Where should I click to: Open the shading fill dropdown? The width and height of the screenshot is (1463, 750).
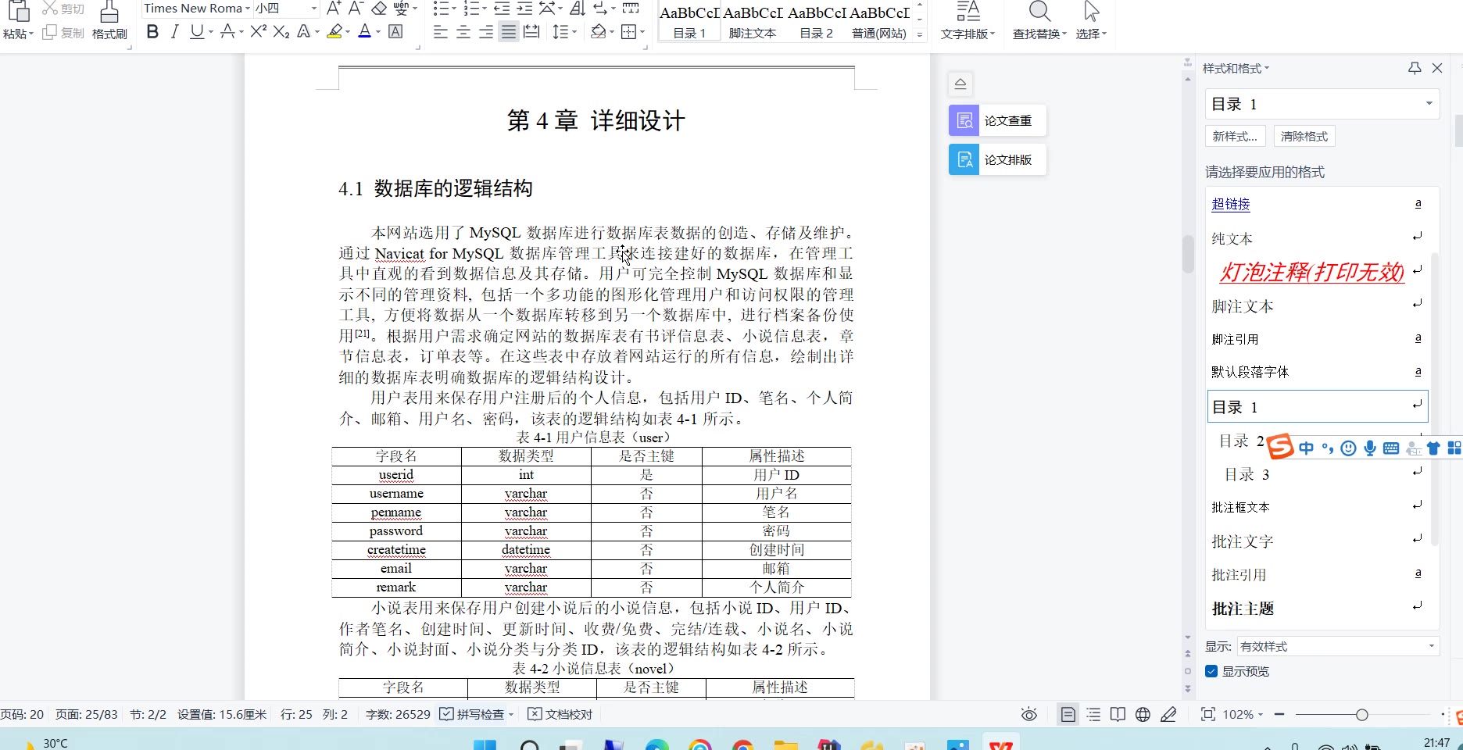[x=613, y=32]
